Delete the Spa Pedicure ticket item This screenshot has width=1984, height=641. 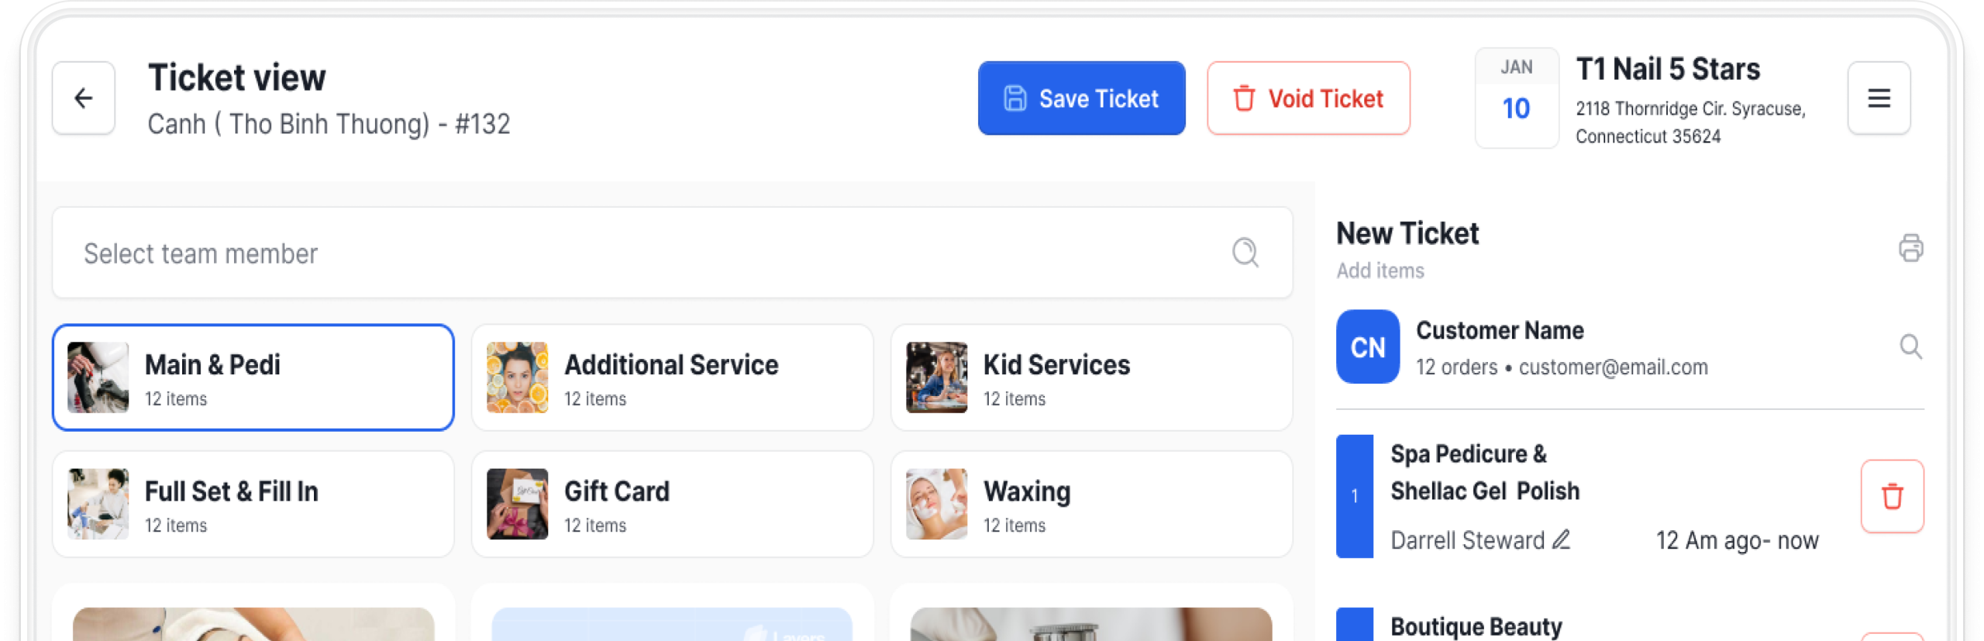pyautogui.click(x=1892, y=496)
